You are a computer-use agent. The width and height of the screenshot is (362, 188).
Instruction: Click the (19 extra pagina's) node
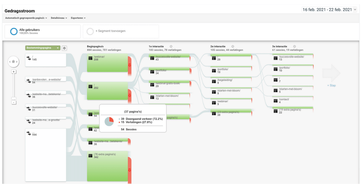tap(293, 108)
